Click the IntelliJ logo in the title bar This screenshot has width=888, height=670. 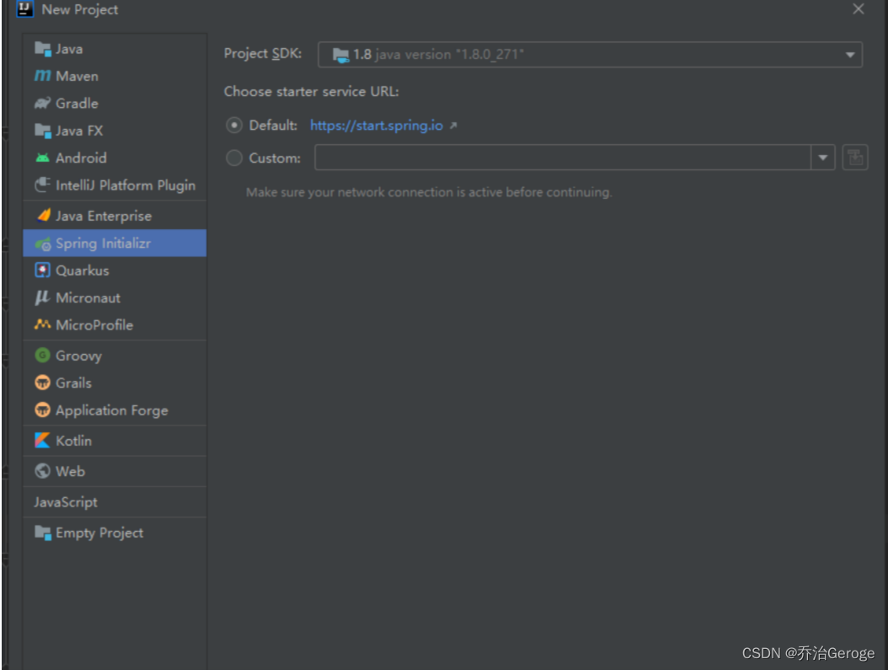25,9
